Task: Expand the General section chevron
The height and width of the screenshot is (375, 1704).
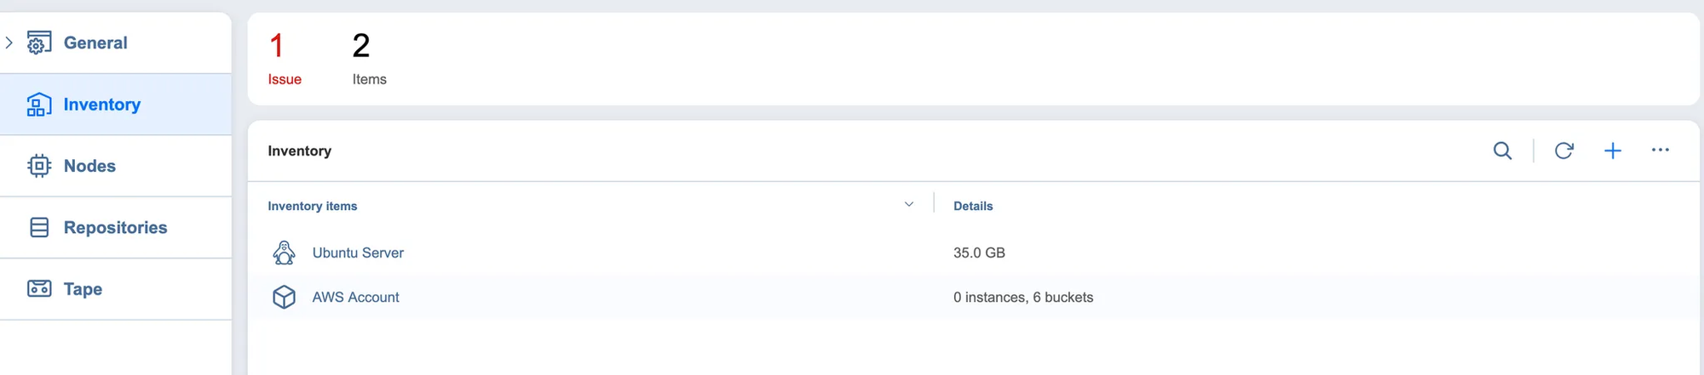Action: [x=9, y=43]
